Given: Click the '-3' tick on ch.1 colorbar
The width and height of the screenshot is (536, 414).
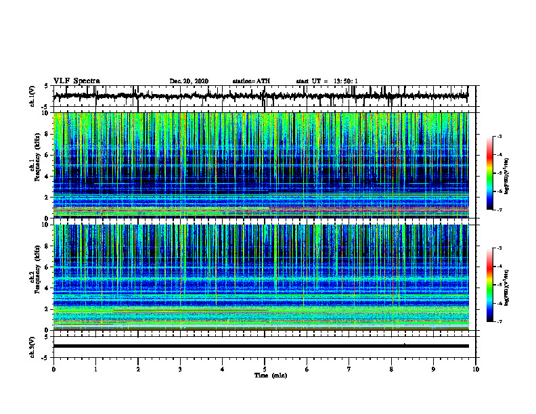Looking at the screenshot, I should coord(499,136).
